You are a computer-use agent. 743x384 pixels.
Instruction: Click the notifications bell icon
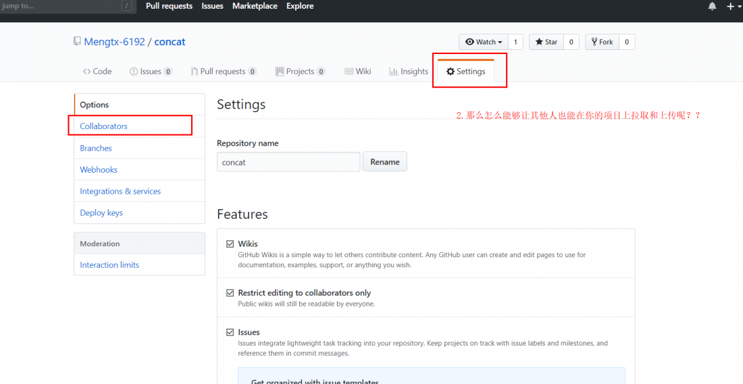(712, 6)
